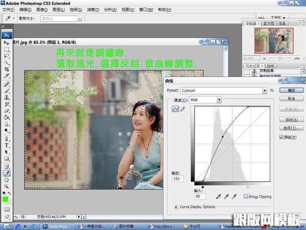Viewport: 306px width, 230px height.
Task: Pick the white point eyedropper in Curves
Action: click(x=235, y=197)
